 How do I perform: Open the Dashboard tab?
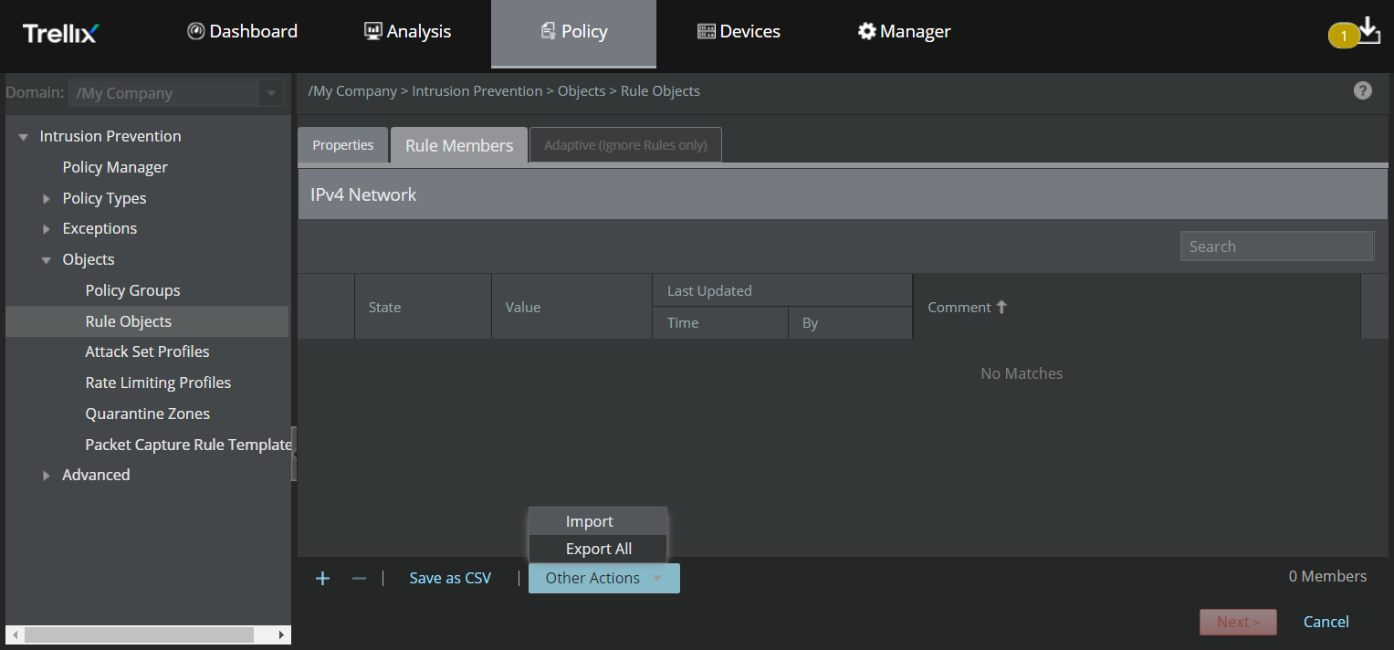pyautogui.click(x=243, y=31)
